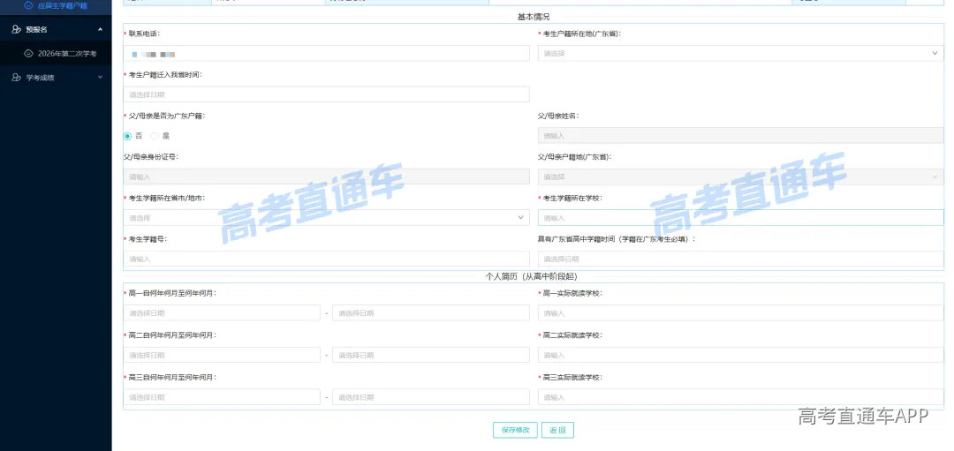Click the 高三实际就读学校 input field
The width and height of the screenshot is (954, 451).
[740, 397]
